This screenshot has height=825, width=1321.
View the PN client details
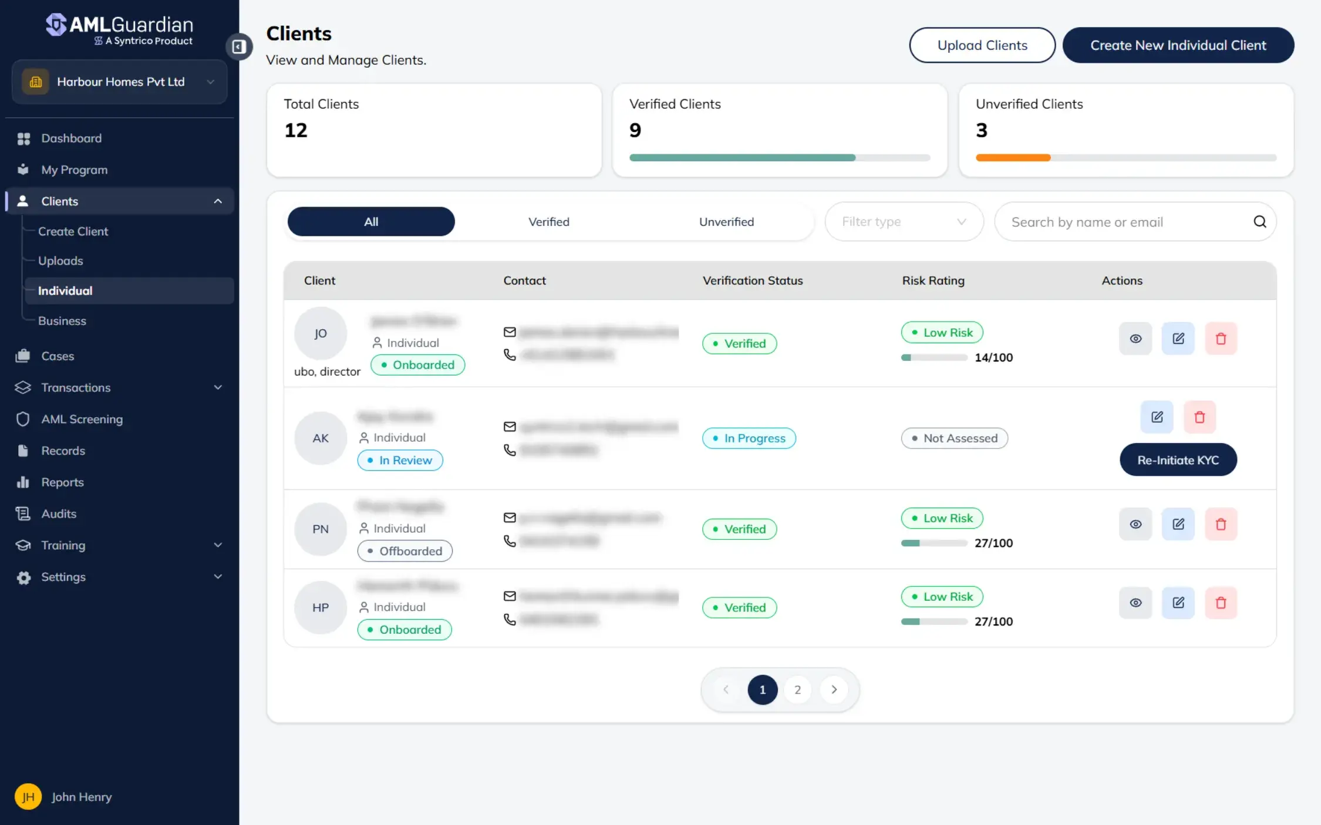click(1135, 524)
